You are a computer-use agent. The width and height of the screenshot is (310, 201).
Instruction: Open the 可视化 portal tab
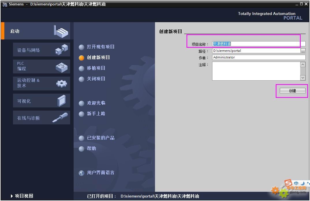(42, 100)
